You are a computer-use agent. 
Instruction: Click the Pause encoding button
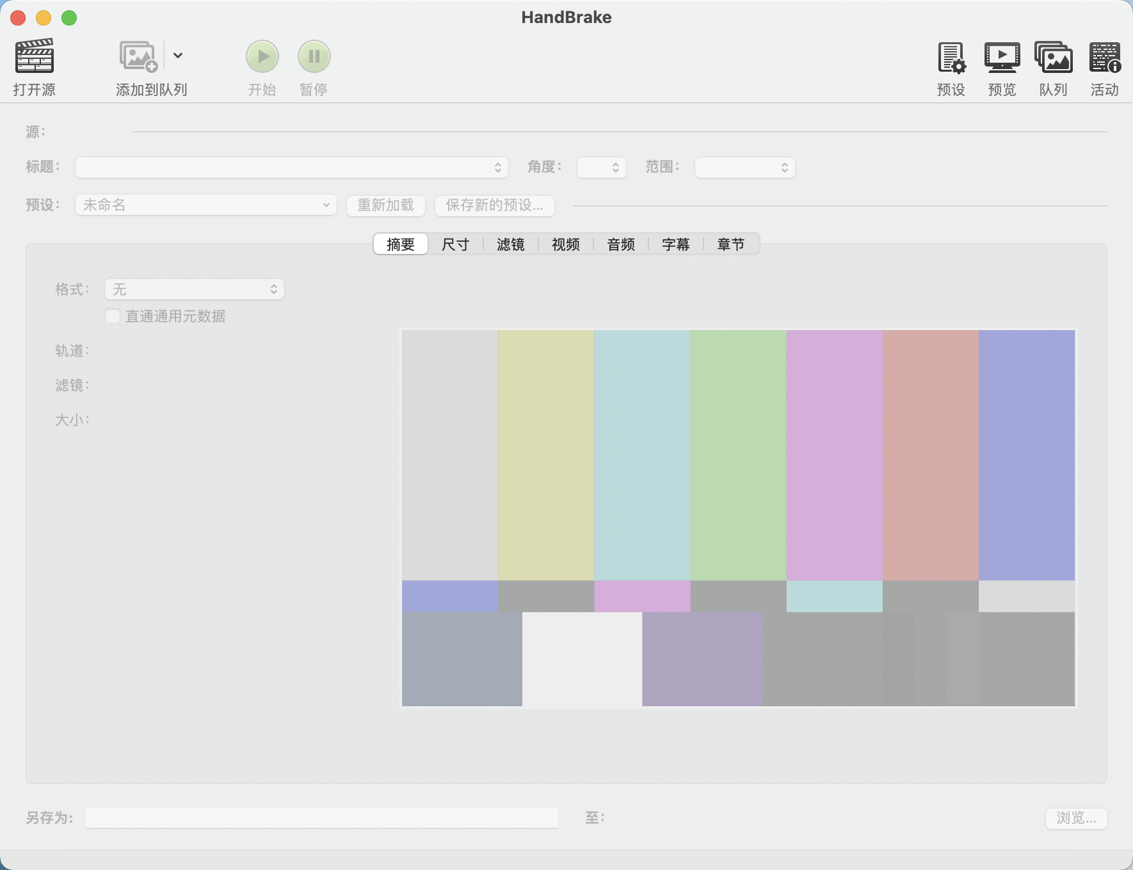(314, 56)
